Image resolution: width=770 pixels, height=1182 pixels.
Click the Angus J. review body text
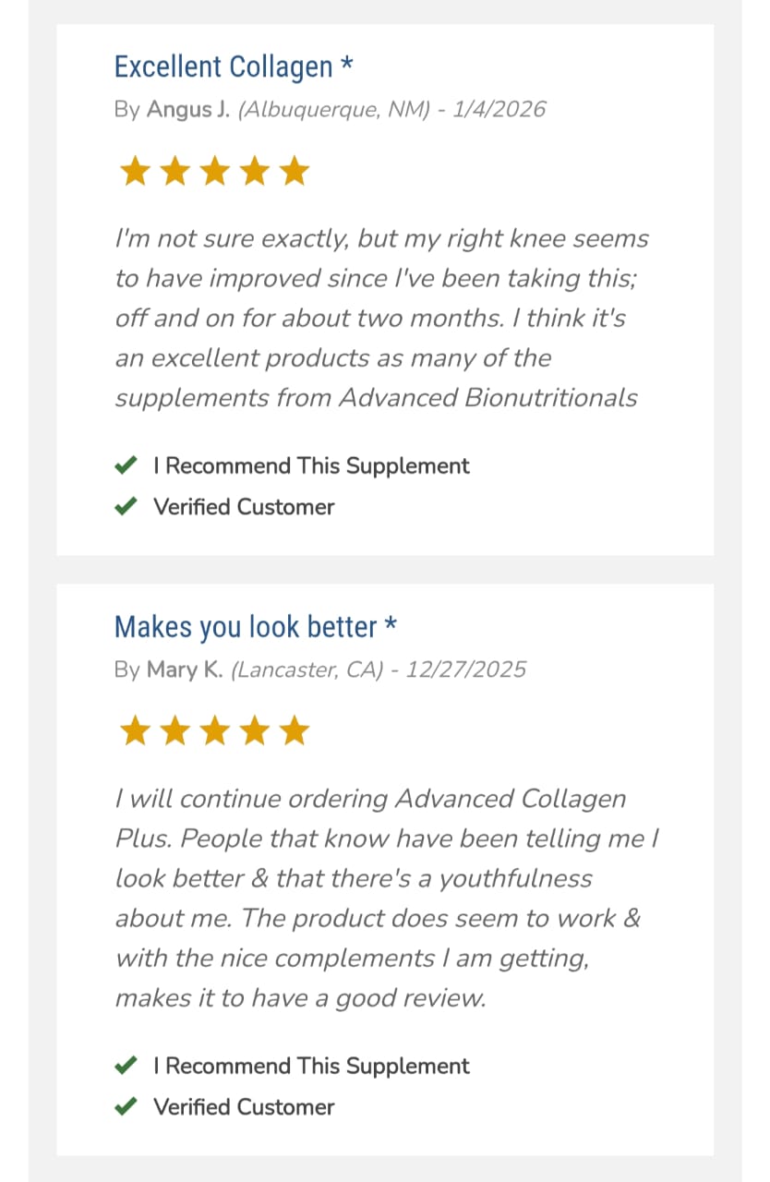380,318
